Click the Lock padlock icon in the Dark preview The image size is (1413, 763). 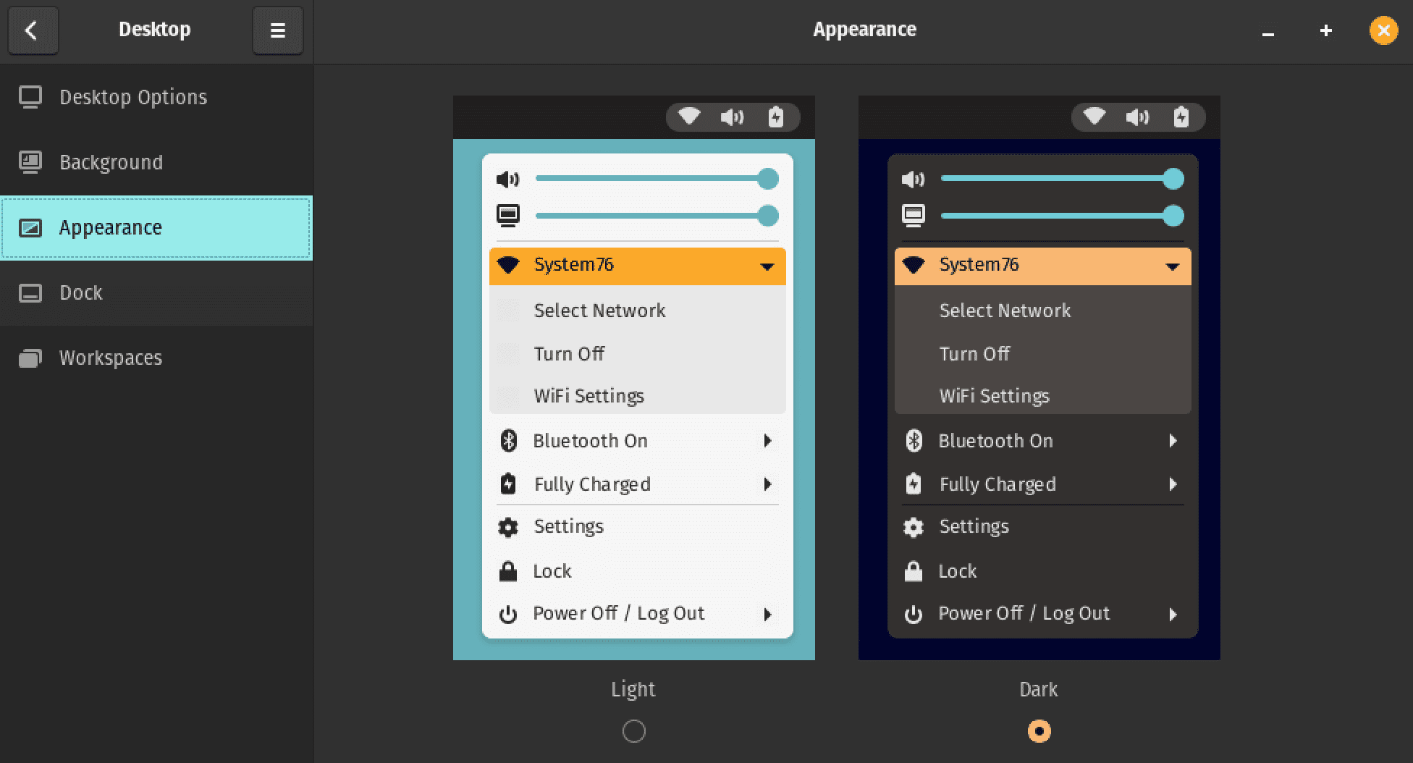click(914, 570)
